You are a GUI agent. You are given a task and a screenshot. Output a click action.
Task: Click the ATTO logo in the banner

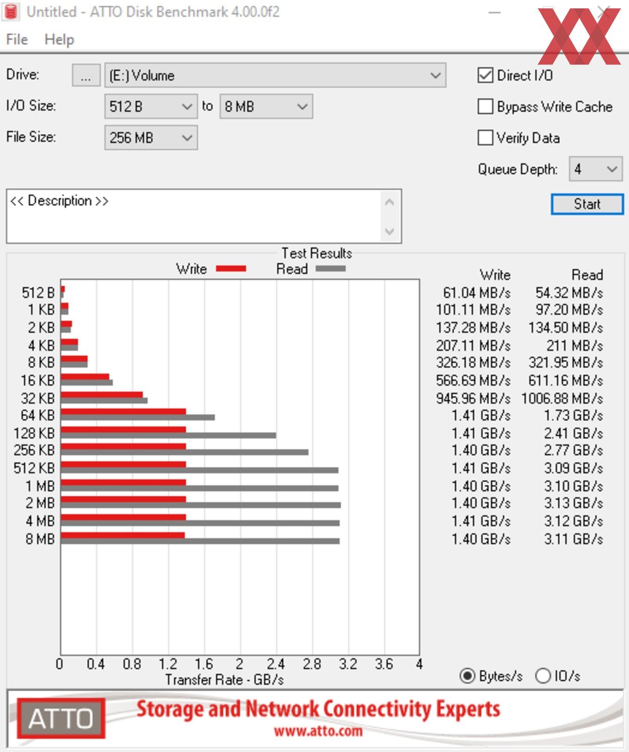click(x=61, y=718)
